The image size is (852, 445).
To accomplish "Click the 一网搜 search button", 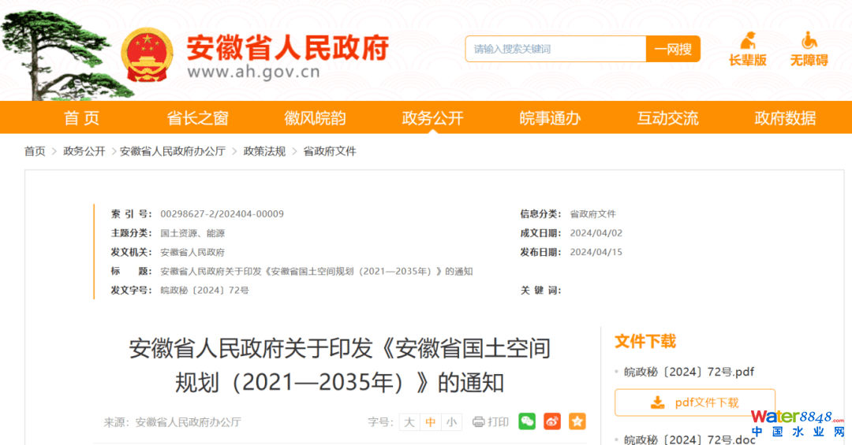I will pos(673,49).
